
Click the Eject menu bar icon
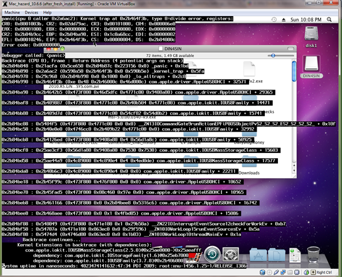[x=284, y=20]
